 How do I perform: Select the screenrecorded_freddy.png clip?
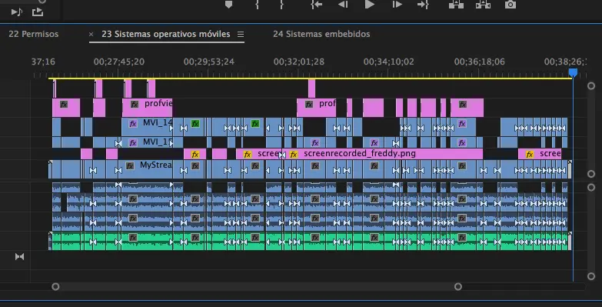[383, 154]
